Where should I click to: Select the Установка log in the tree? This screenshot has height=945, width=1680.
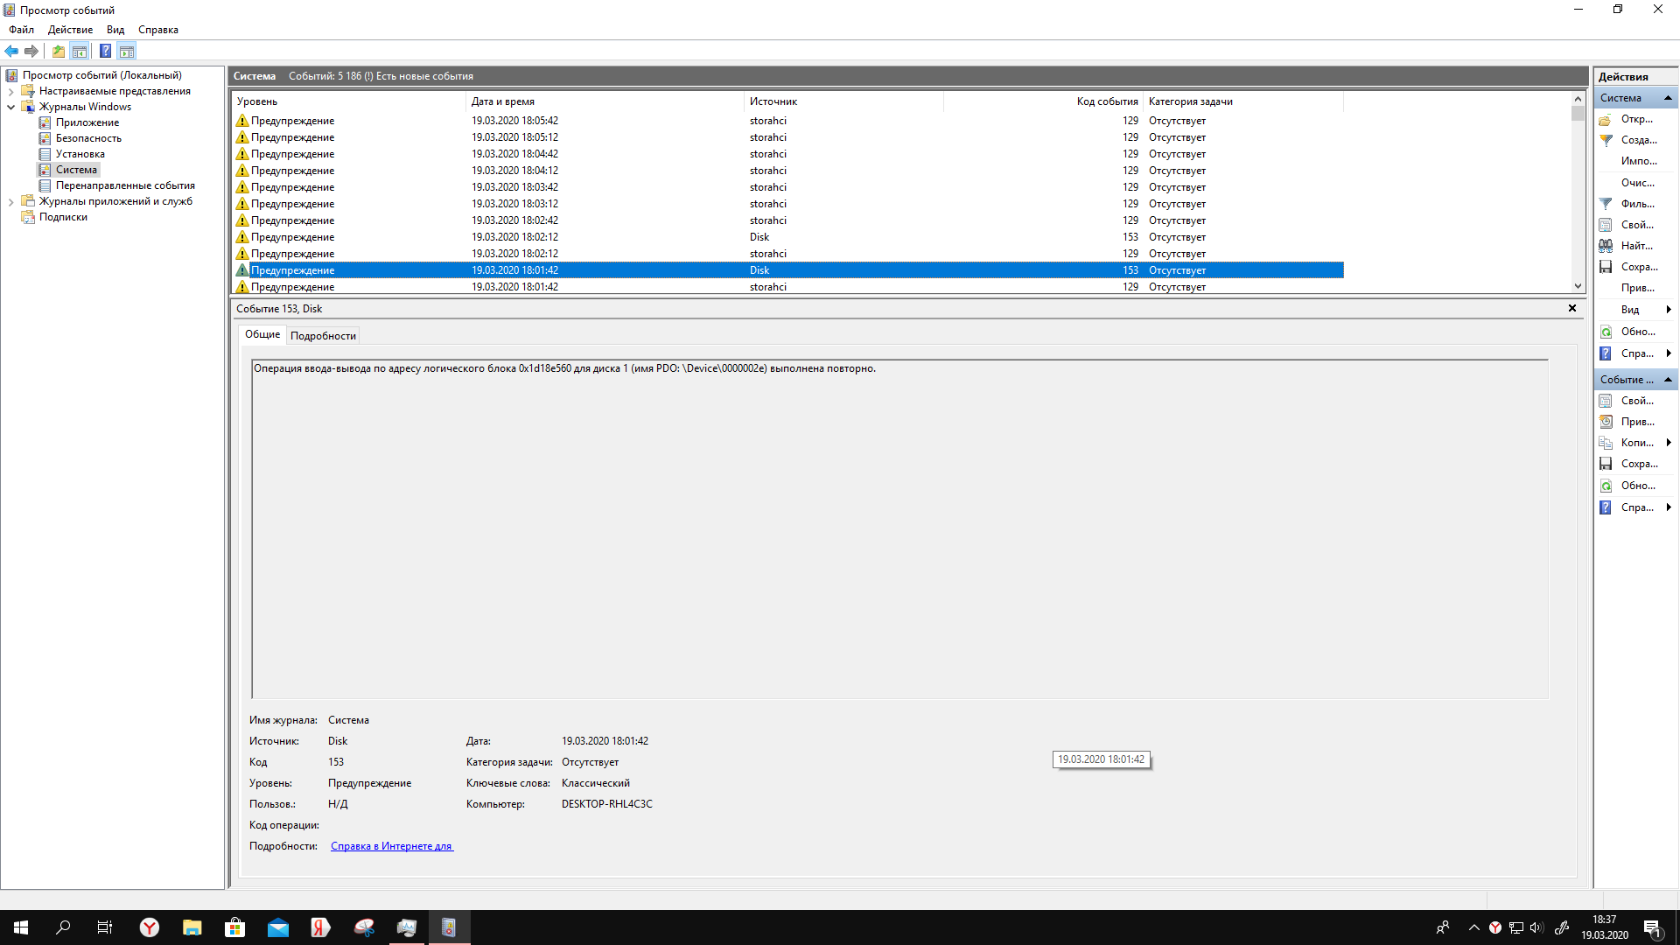80,154
